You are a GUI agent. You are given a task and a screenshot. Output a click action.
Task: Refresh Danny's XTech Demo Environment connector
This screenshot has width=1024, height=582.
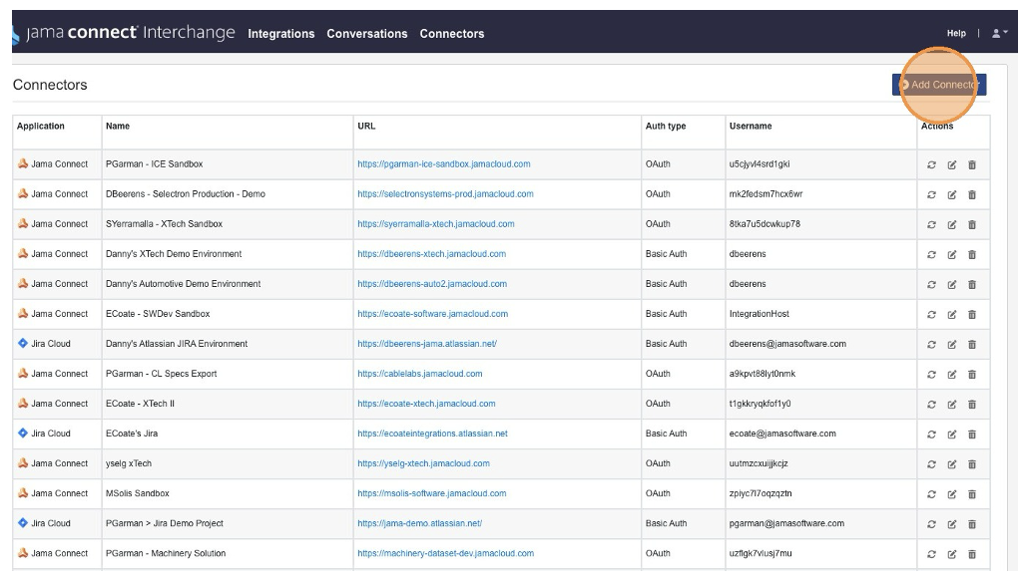(931, 255)
